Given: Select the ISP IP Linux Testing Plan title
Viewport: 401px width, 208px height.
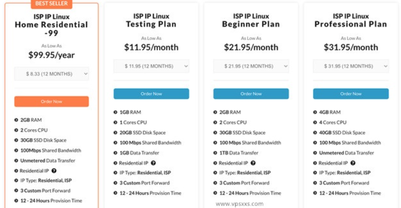Looking at the screenshot, I should pos(151,20).
